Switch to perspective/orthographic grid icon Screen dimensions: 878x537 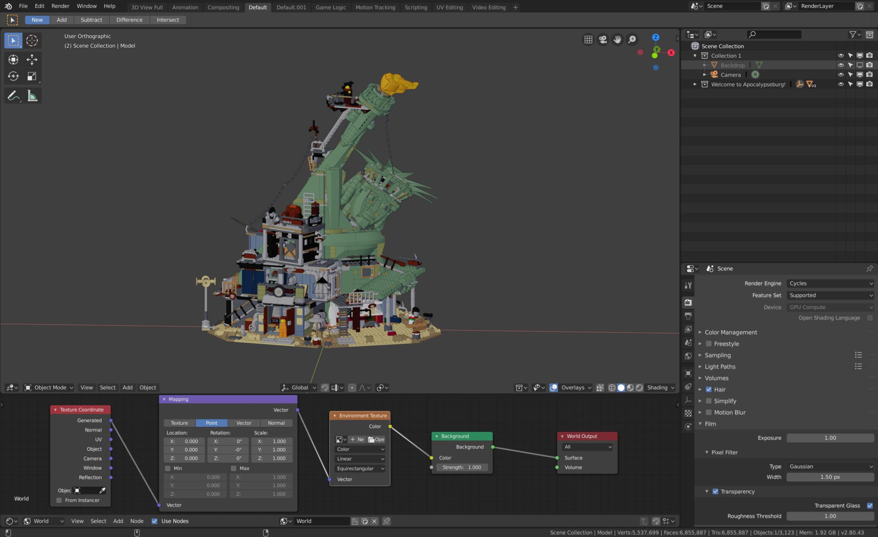(x=588, y=39)
